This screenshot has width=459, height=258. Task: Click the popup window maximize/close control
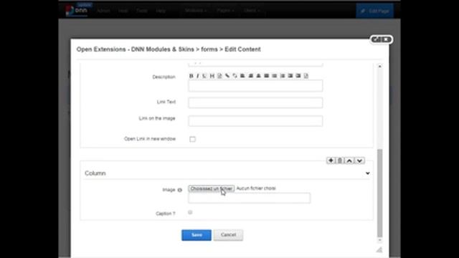pyautogui.click(x=381, y=39)
